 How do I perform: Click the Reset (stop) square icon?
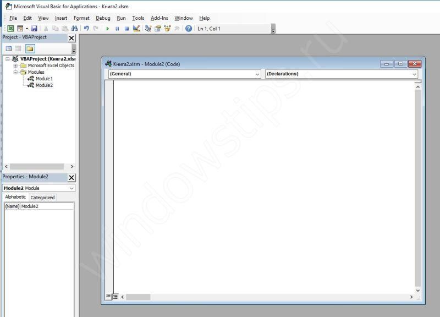[127, 29]
